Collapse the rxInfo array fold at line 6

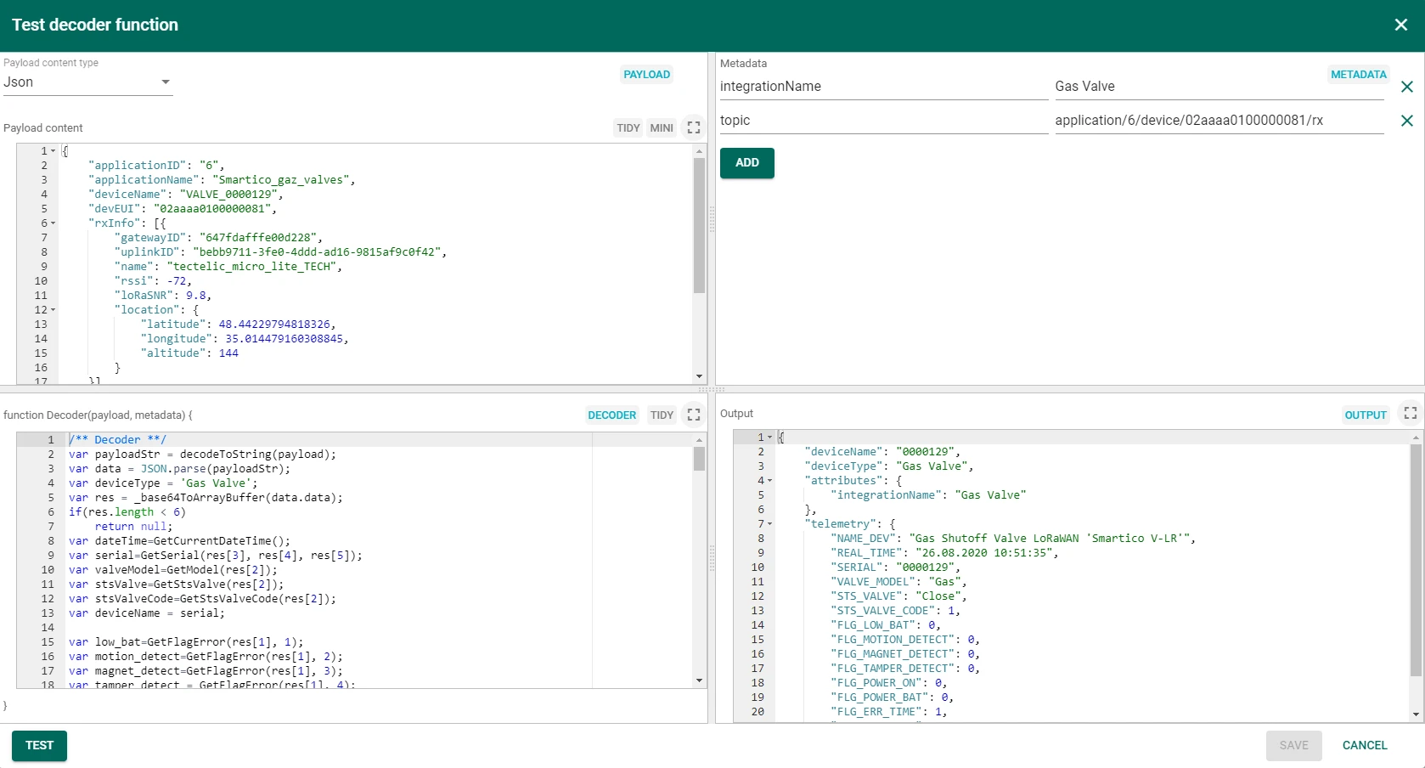pos(54,223)
